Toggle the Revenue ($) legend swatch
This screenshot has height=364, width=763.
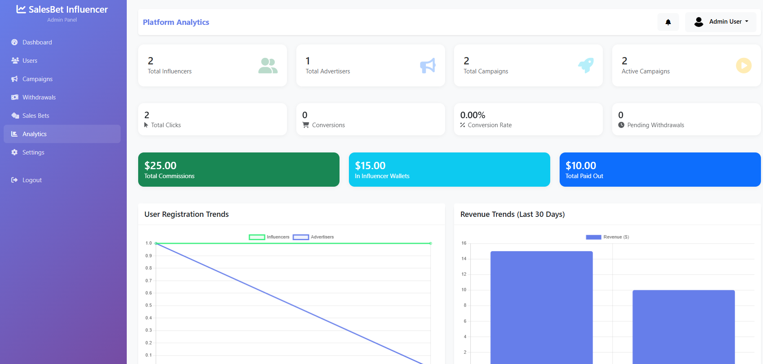593,237
